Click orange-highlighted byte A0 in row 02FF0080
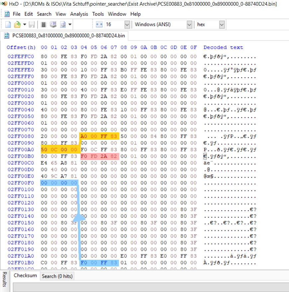The width and height of the screenshot is (289, 292). pos(84,136)
